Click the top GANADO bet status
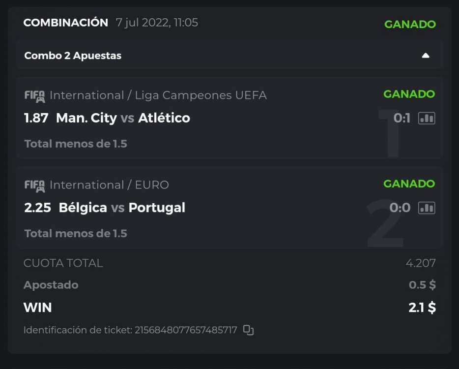This screenshot has width=459, height=369. point(410,24)
